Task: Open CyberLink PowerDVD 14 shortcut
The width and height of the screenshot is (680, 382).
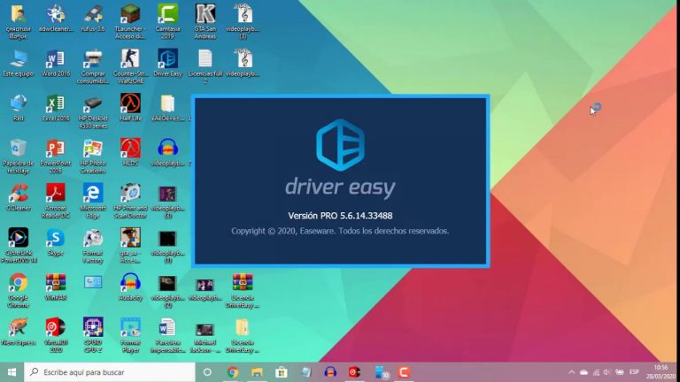Action: pos(19,246)
